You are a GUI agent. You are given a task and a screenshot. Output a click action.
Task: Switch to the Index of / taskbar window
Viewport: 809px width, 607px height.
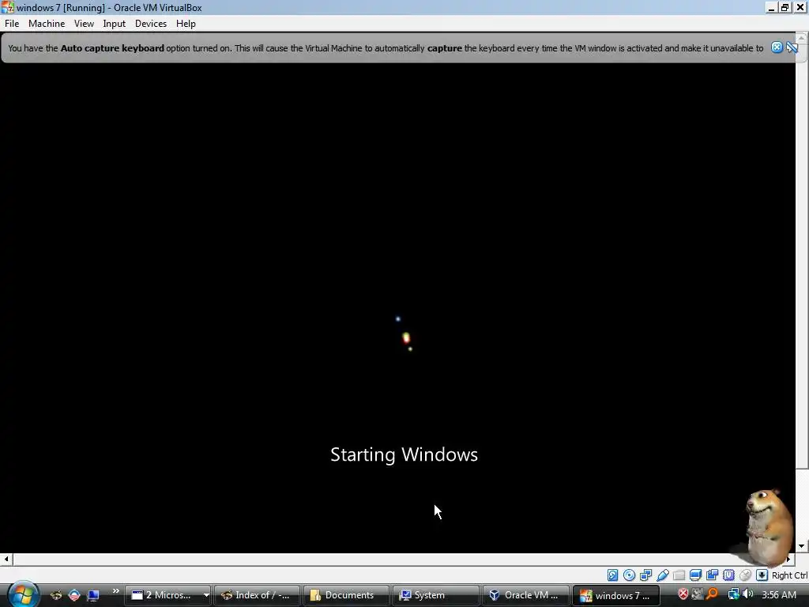257,595
